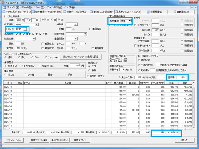Enable the ログを出力する checkbox
This screenshot has width=199, height=149.
click(88, 76)
